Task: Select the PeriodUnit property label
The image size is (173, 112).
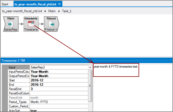Action: pos(19,98)
